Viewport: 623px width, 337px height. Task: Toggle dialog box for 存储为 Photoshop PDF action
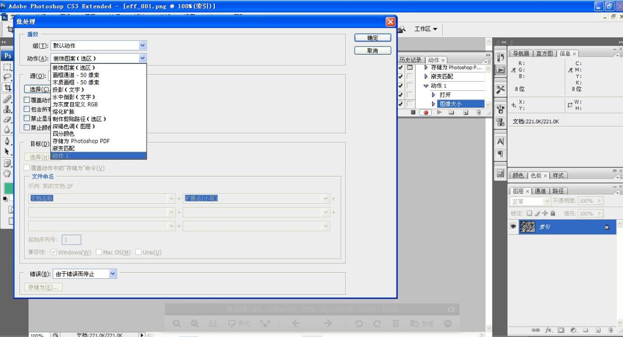[409, 67]
